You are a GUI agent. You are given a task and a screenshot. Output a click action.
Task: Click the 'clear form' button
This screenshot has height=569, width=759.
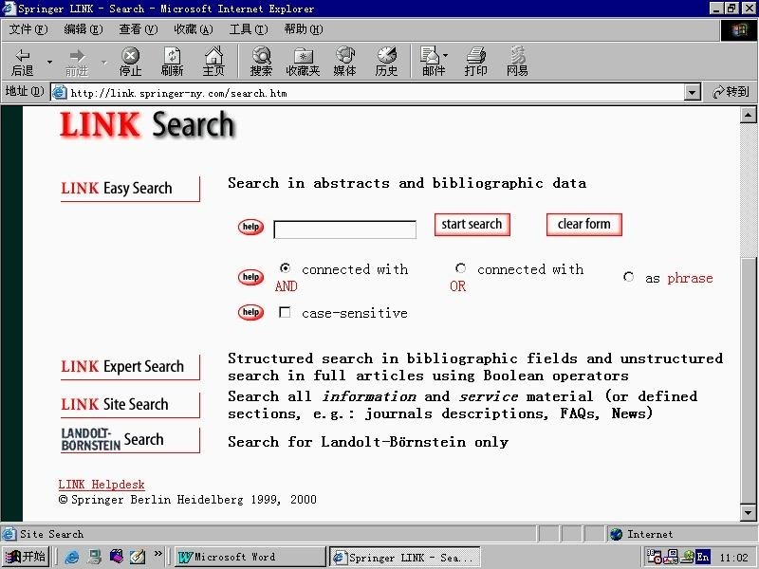pyautogui.click(x=583, y=225)
